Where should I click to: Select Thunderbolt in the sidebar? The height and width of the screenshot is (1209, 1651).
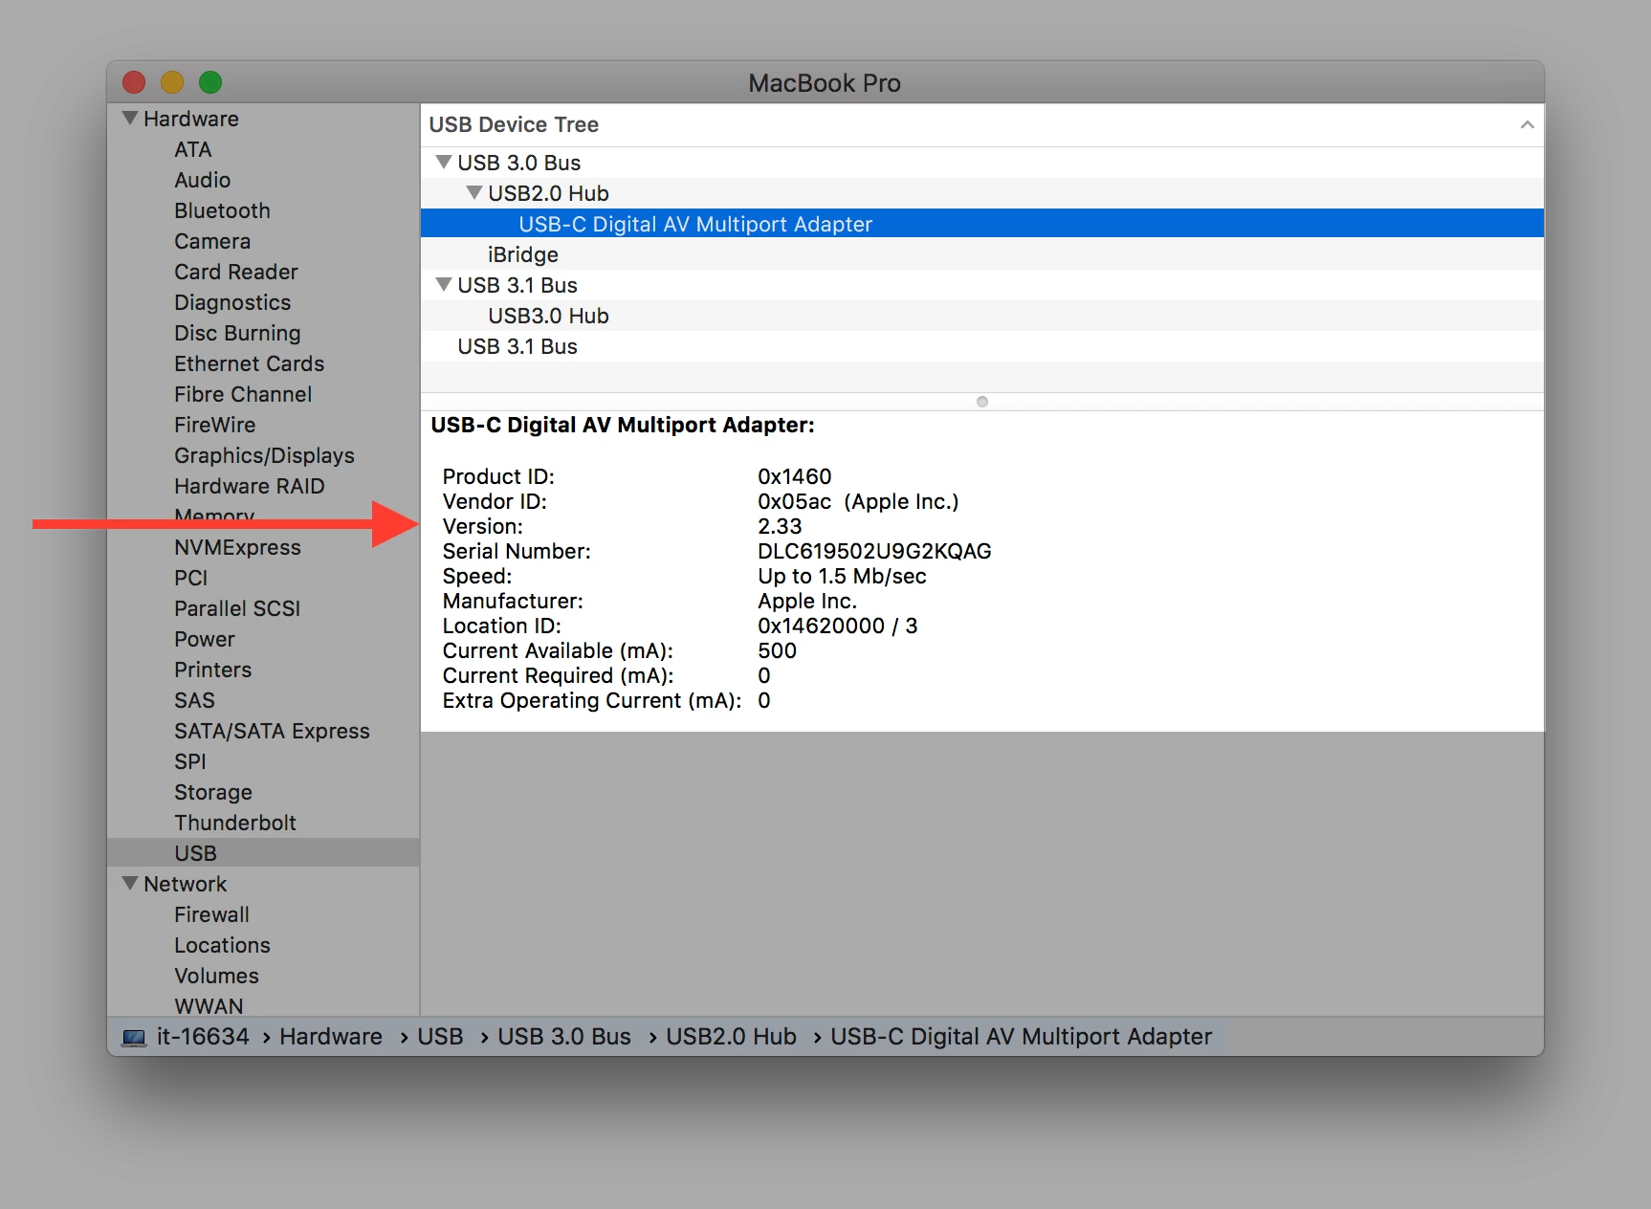[235, 824]
